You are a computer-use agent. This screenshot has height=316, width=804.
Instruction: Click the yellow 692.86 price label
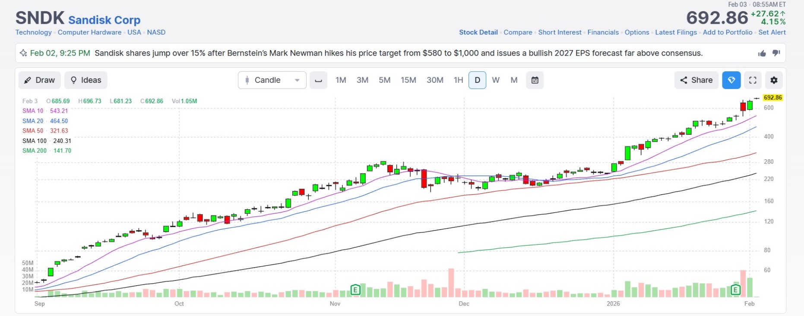click(x=772, y=98)
